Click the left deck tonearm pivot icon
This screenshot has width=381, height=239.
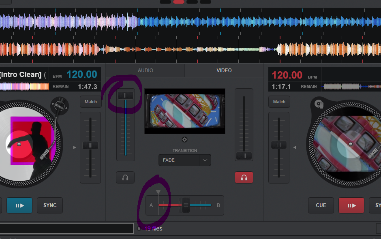point(60,106)
